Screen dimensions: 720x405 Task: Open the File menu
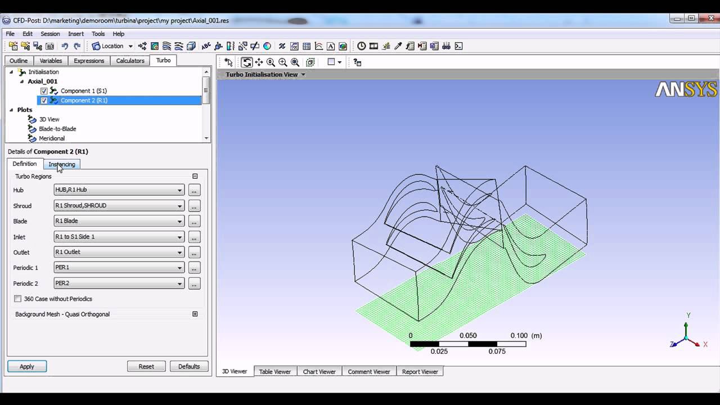coord(10,34)
